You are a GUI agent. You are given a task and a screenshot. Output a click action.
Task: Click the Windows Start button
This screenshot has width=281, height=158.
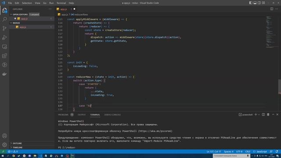coord(3,156)
